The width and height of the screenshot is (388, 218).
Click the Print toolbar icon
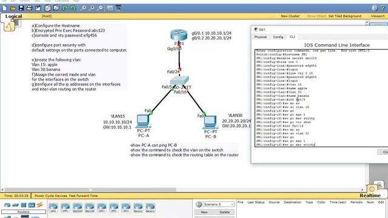point(30,8)
